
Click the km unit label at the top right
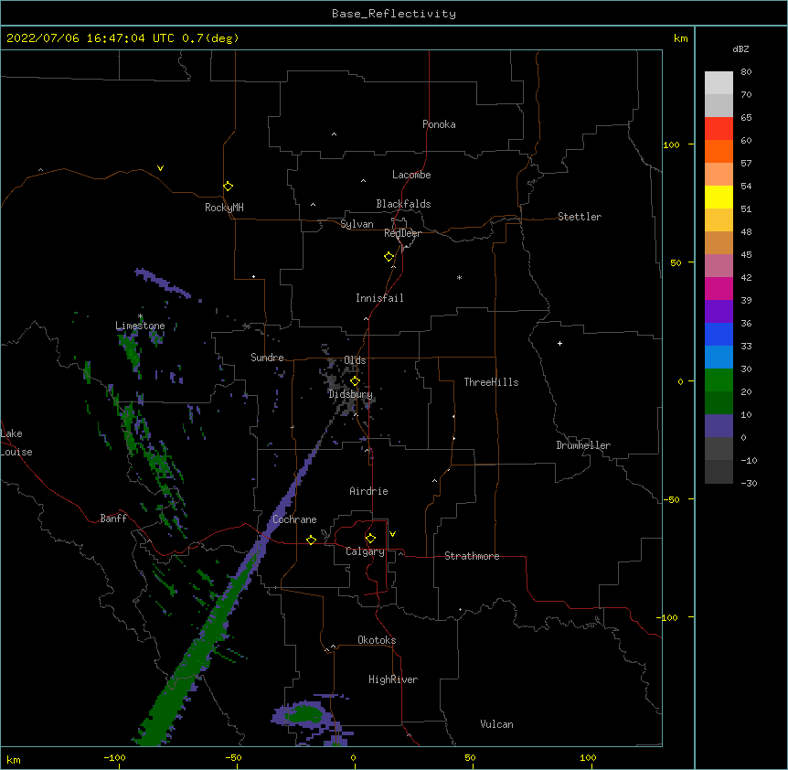680,38
